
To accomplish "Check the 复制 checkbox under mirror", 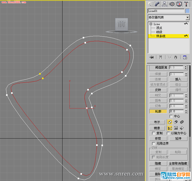I will 153,133.
